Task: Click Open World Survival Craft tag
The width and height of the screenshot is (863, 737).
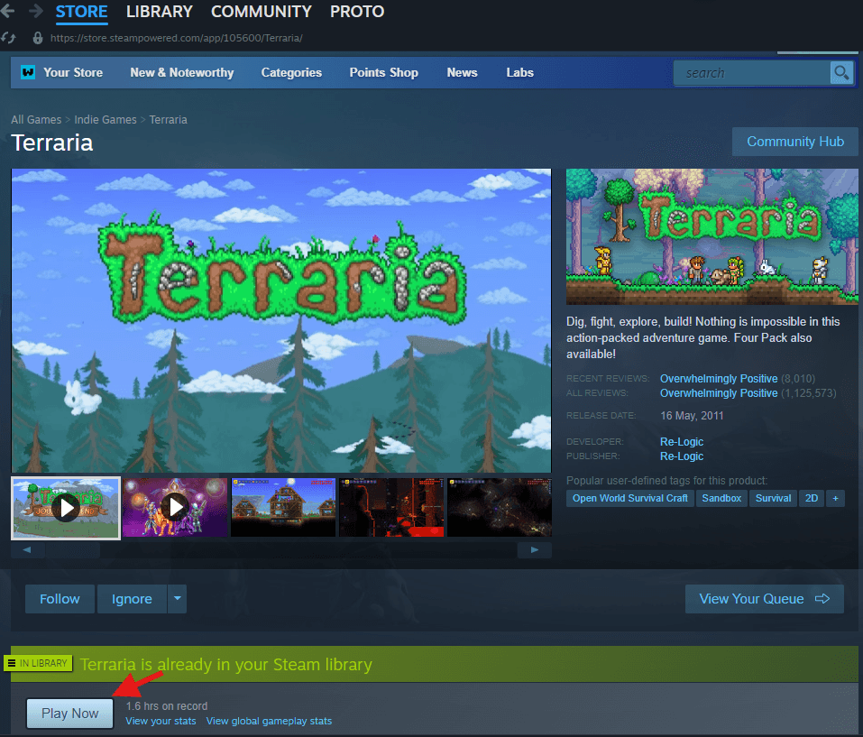Action: click(x=630, y=498)
